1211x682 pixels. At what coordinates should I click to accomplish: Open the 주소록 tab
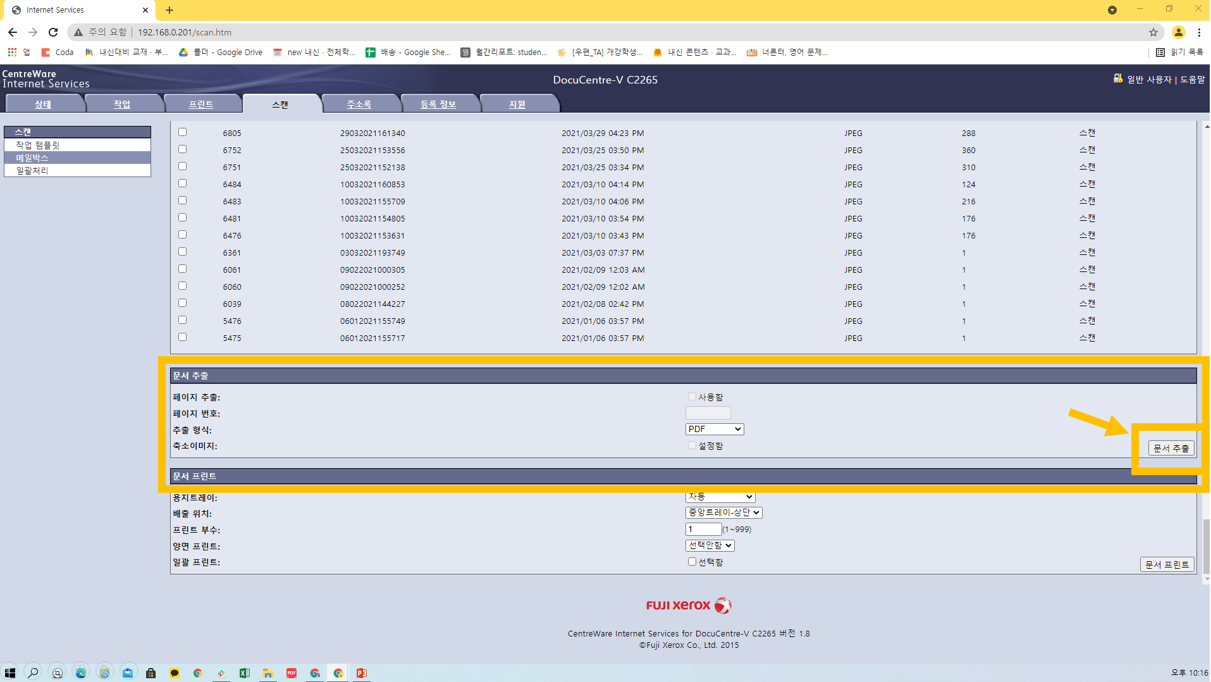coord(359,104)
